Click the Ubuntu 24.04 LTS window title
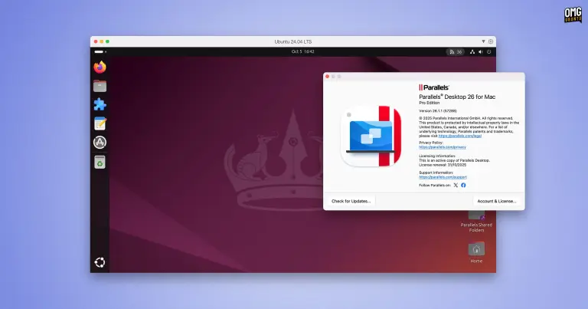588x309 pixels. point(293,41)
